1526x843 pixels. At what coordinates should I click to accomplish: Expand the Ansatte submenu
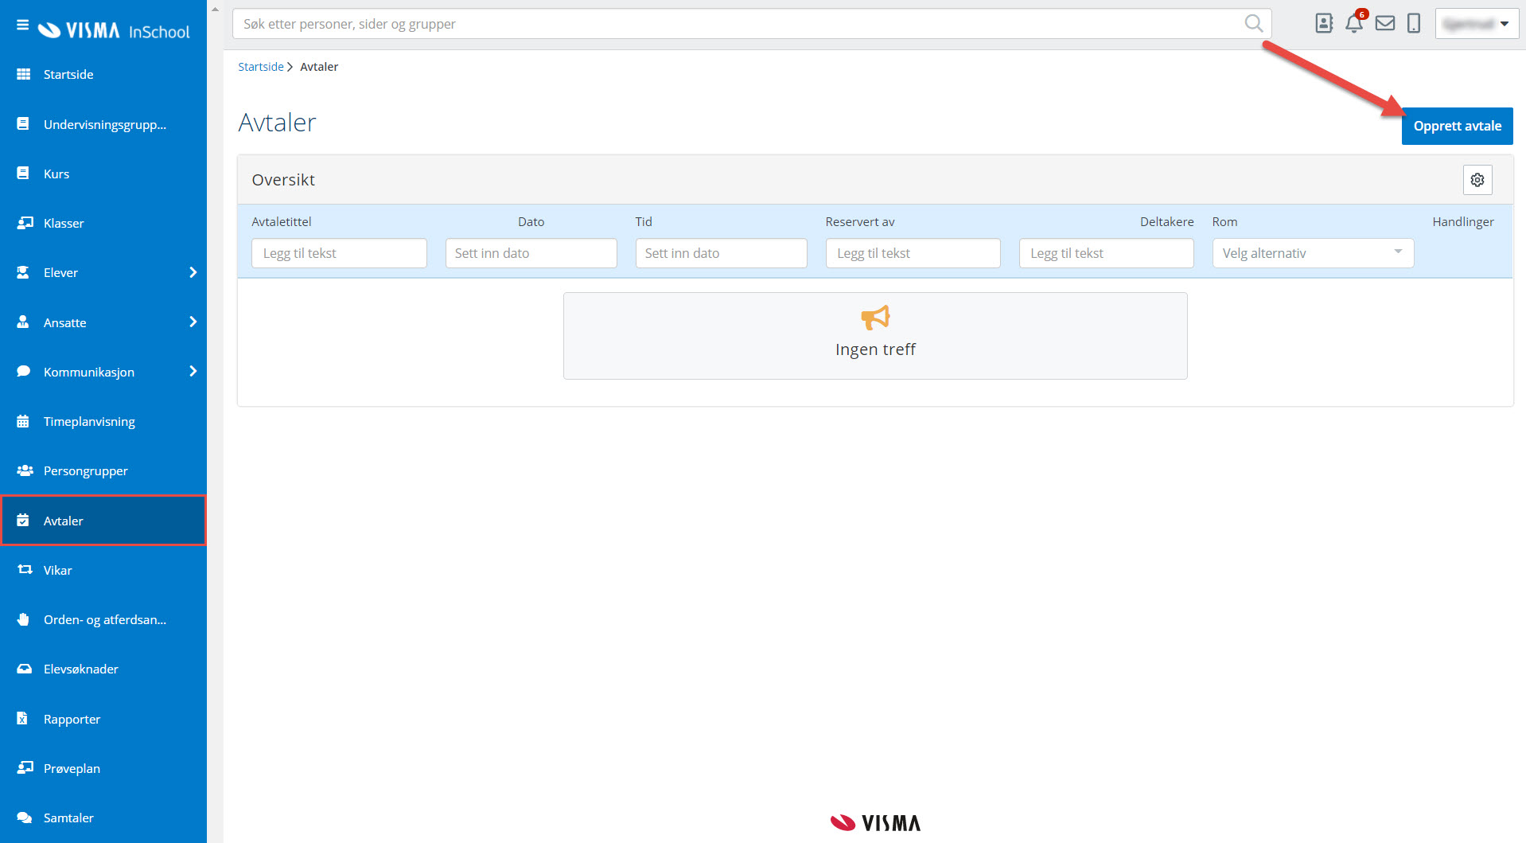pos(192,322)
